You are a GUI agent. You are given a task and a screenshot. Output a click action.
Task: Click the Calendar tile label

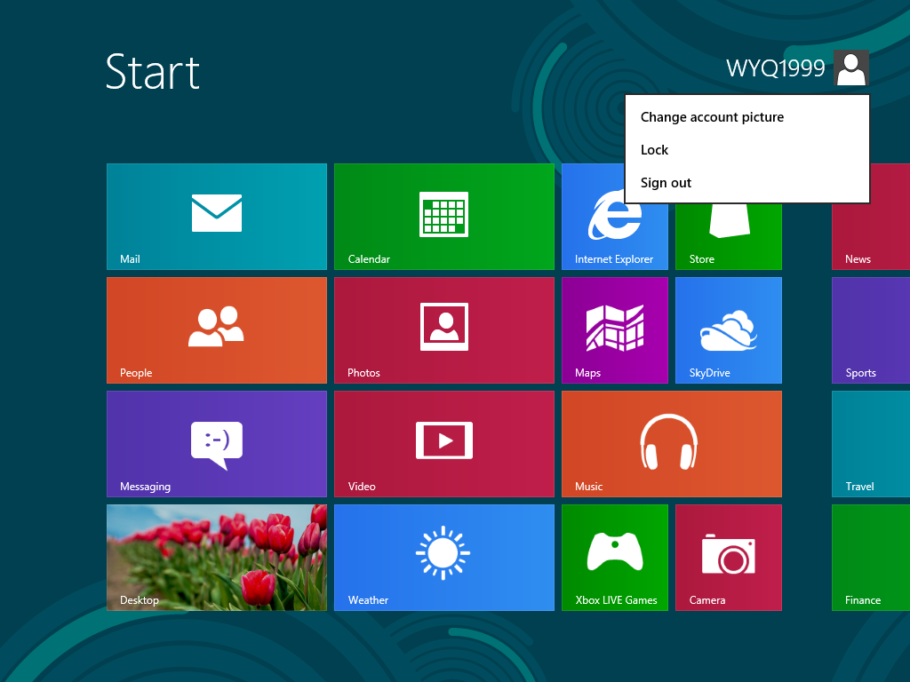369,259
